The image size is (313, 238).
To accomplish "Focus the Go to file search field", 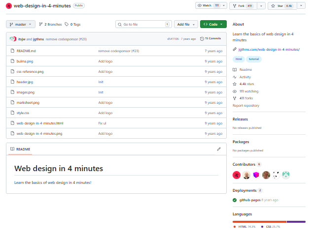I will point(143,24).
